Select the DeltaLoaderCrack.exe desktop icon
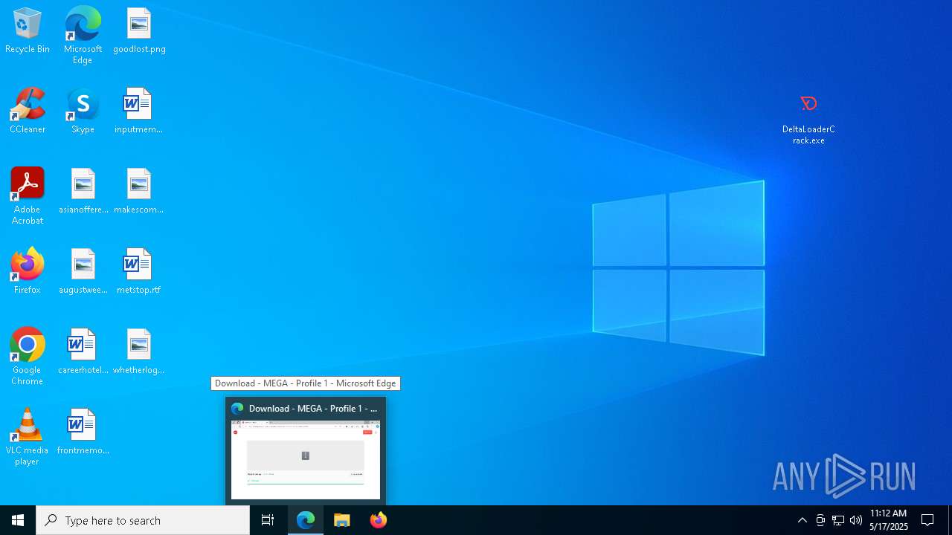 [808, 119]
